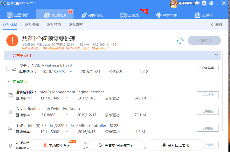Screen dimensions: 230x152
Task: Click the speaker icon beside Realtek 声卡
Action: (x=10, y=111)
